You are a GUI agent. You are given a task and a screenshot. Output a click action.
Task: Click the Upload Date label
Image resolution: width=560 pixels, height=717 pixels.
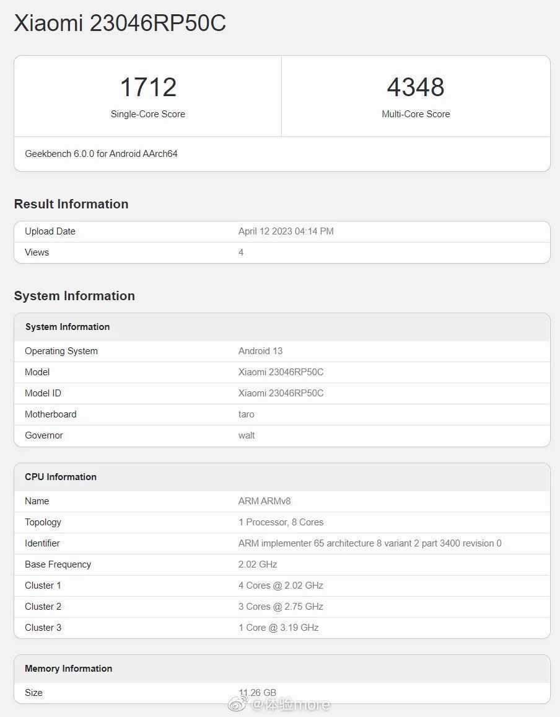pos(50,231)
